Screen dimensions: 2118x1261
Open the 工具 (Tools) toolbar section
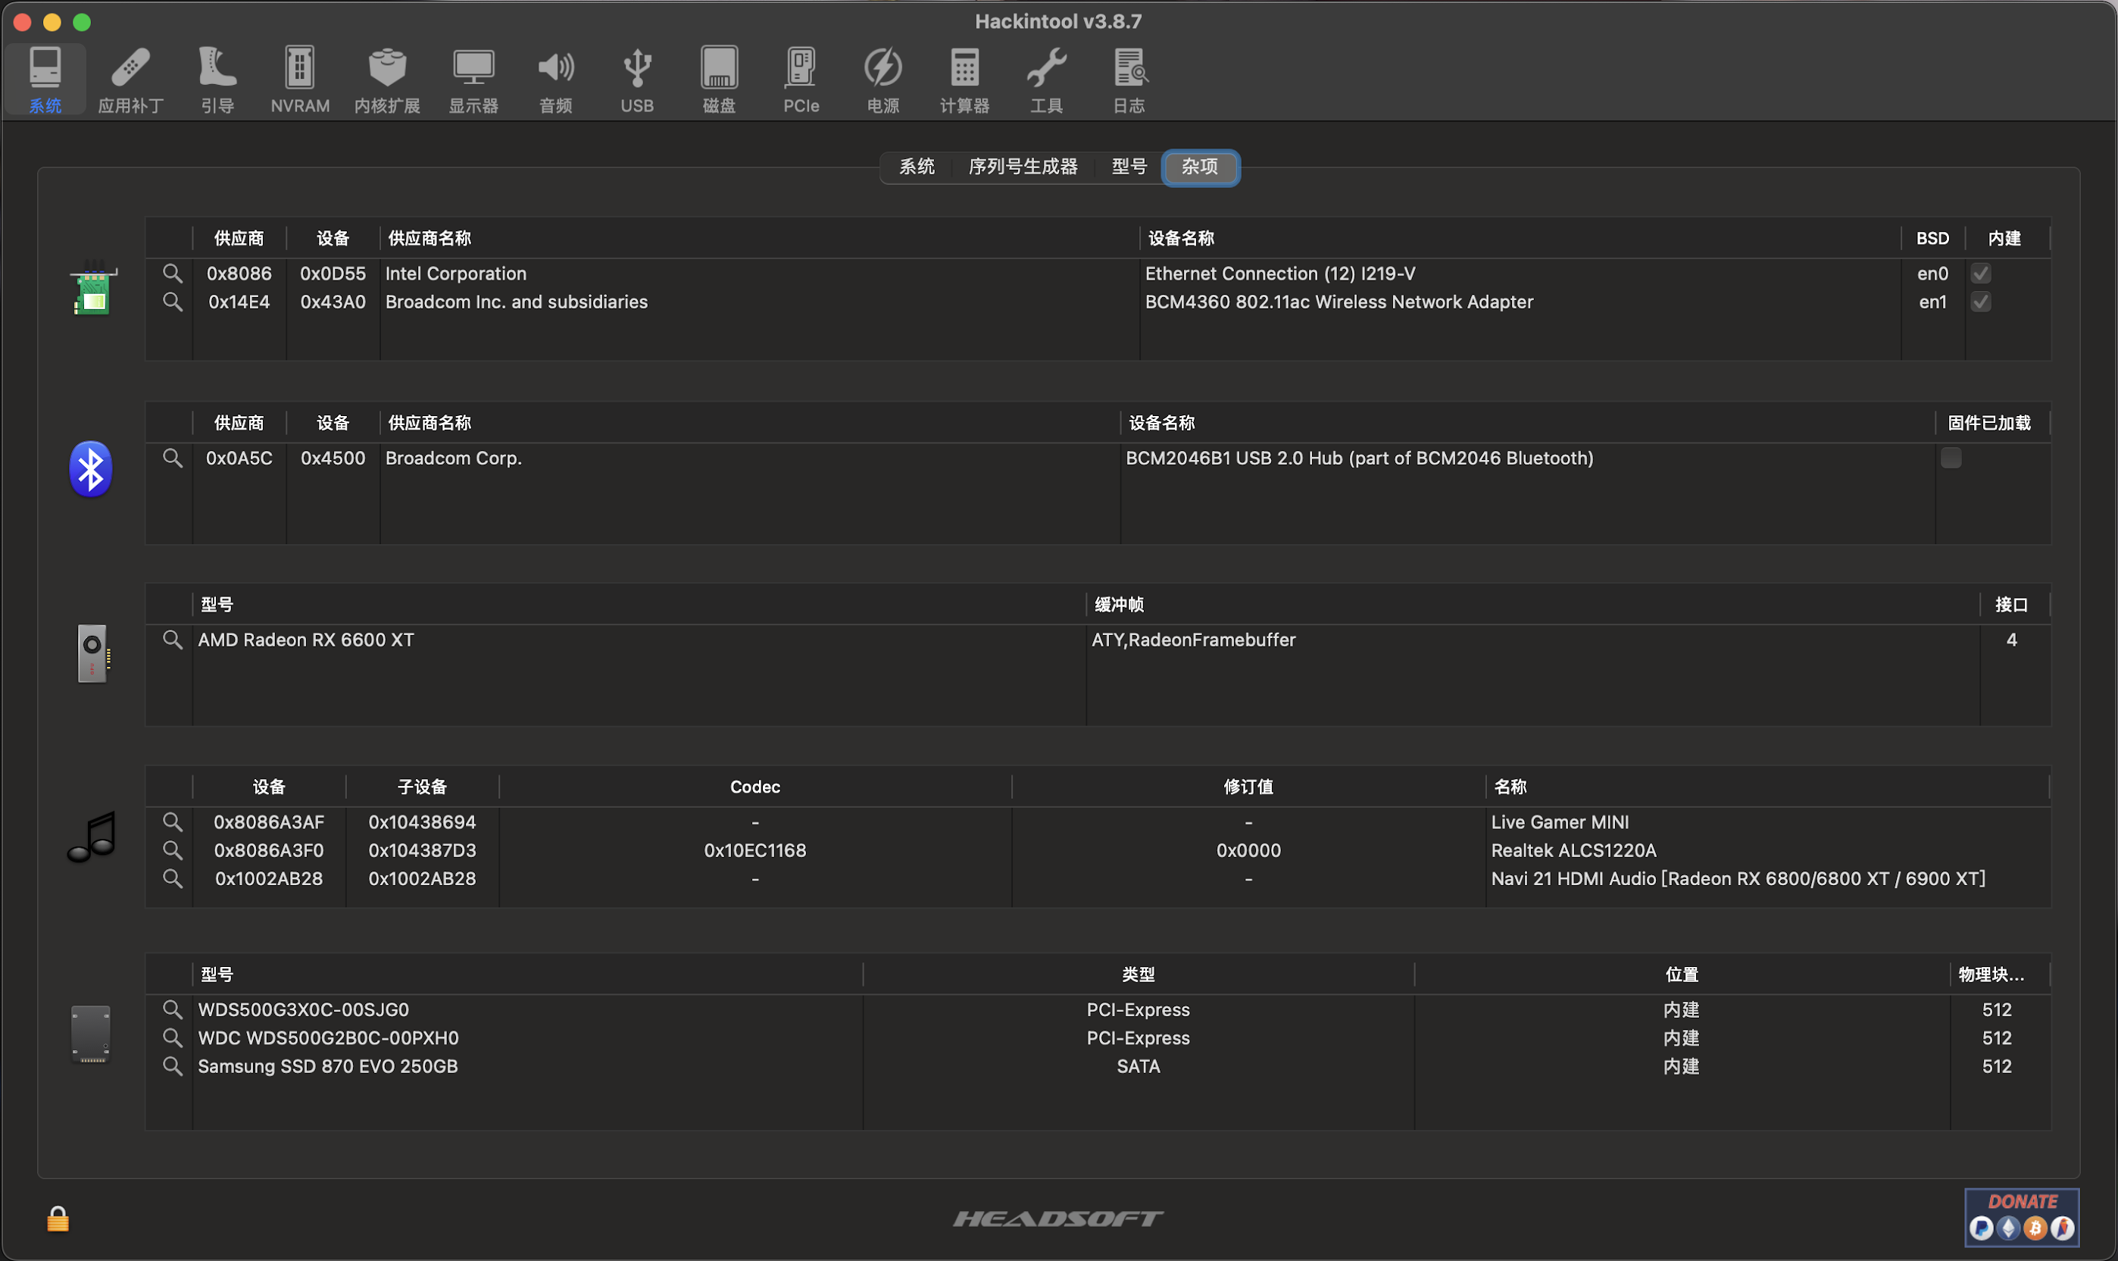click(1046, 80)
